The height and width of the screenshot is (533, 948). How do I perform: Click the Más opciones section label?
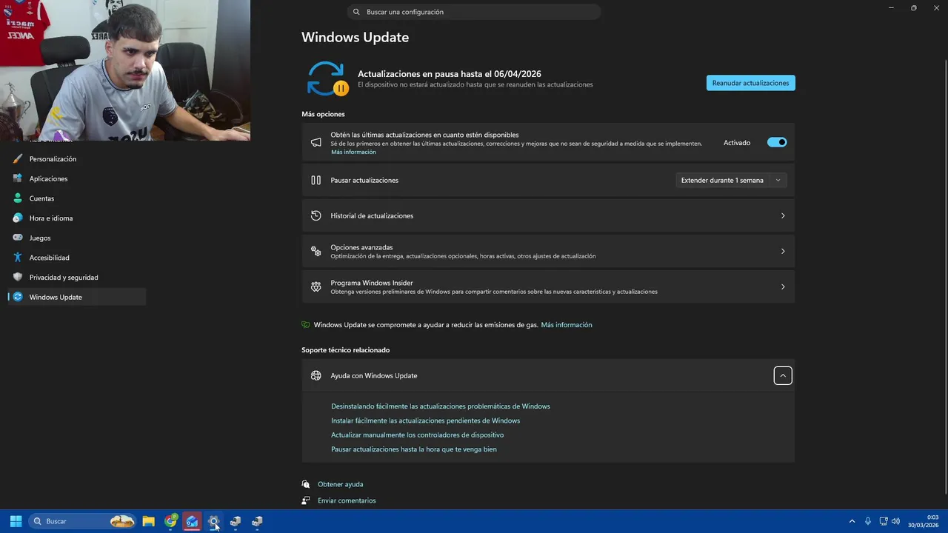click(x=323, y=114)
